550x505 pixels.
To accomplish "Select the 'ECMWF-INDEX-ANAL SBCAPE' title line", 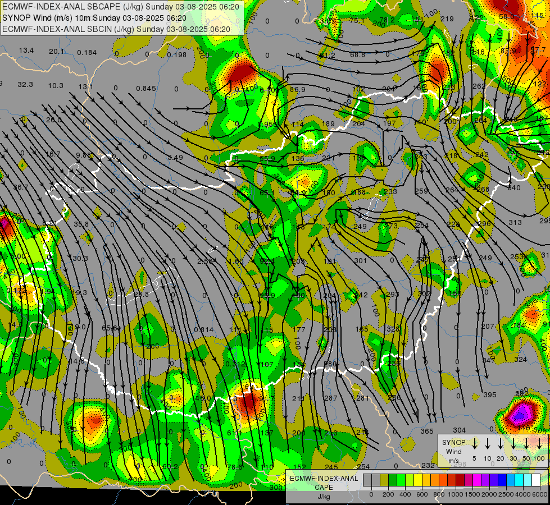I will [121, 7].
